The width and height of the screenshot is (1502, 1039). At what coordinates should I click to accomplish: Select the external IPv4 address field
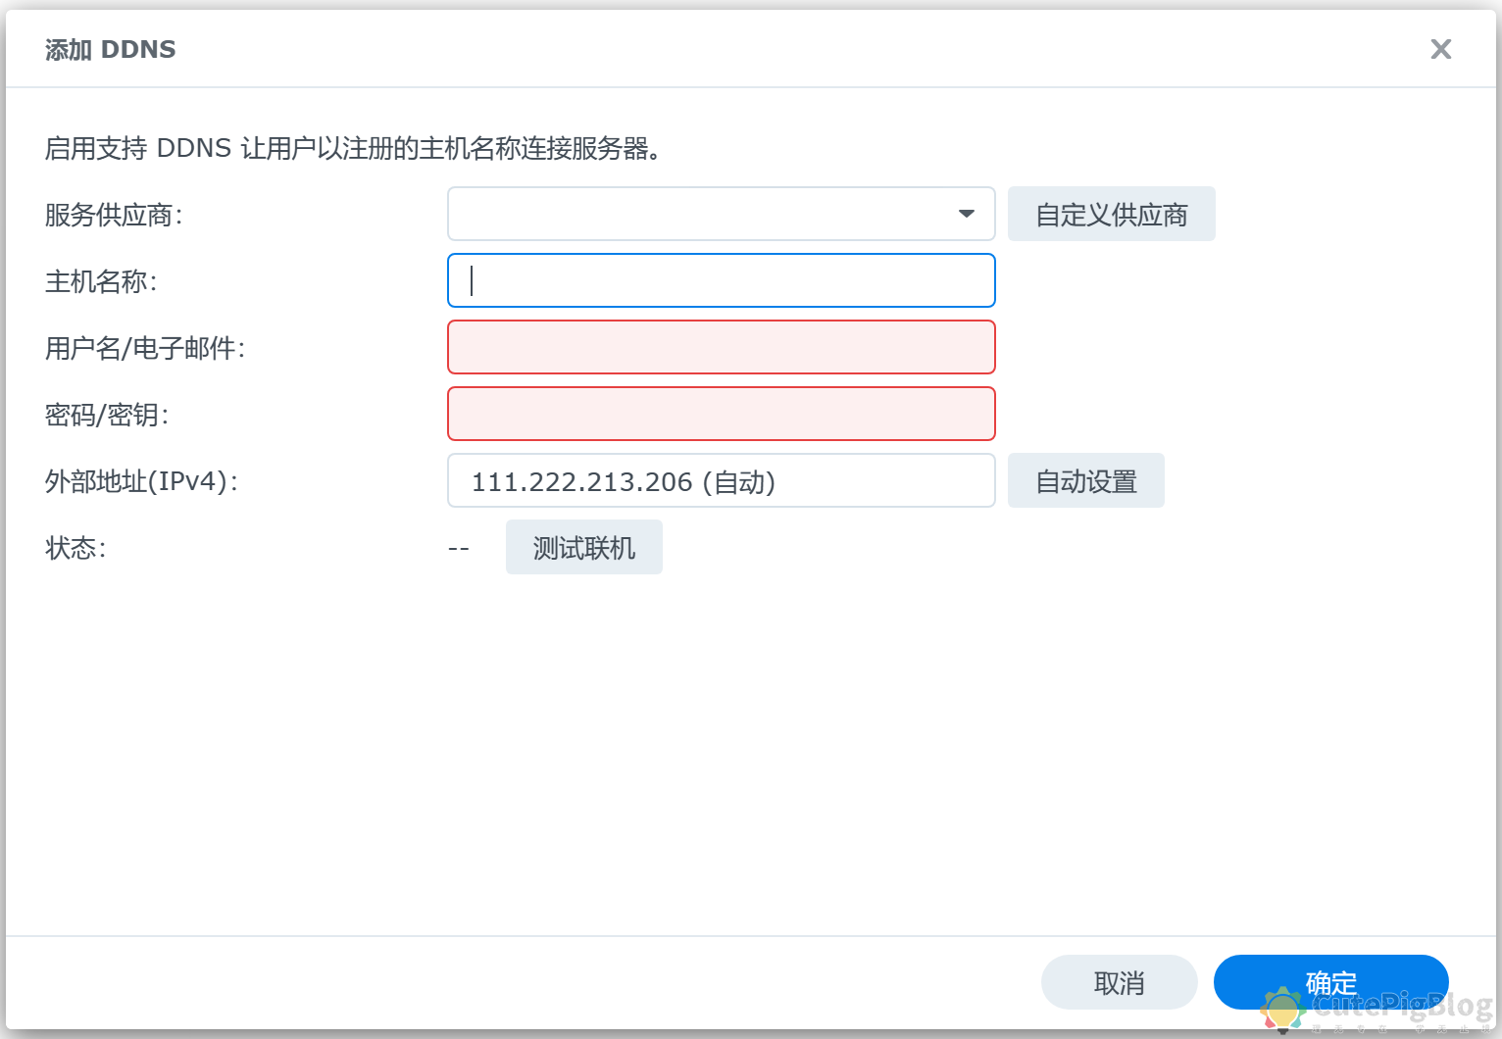tap(721, 480)
